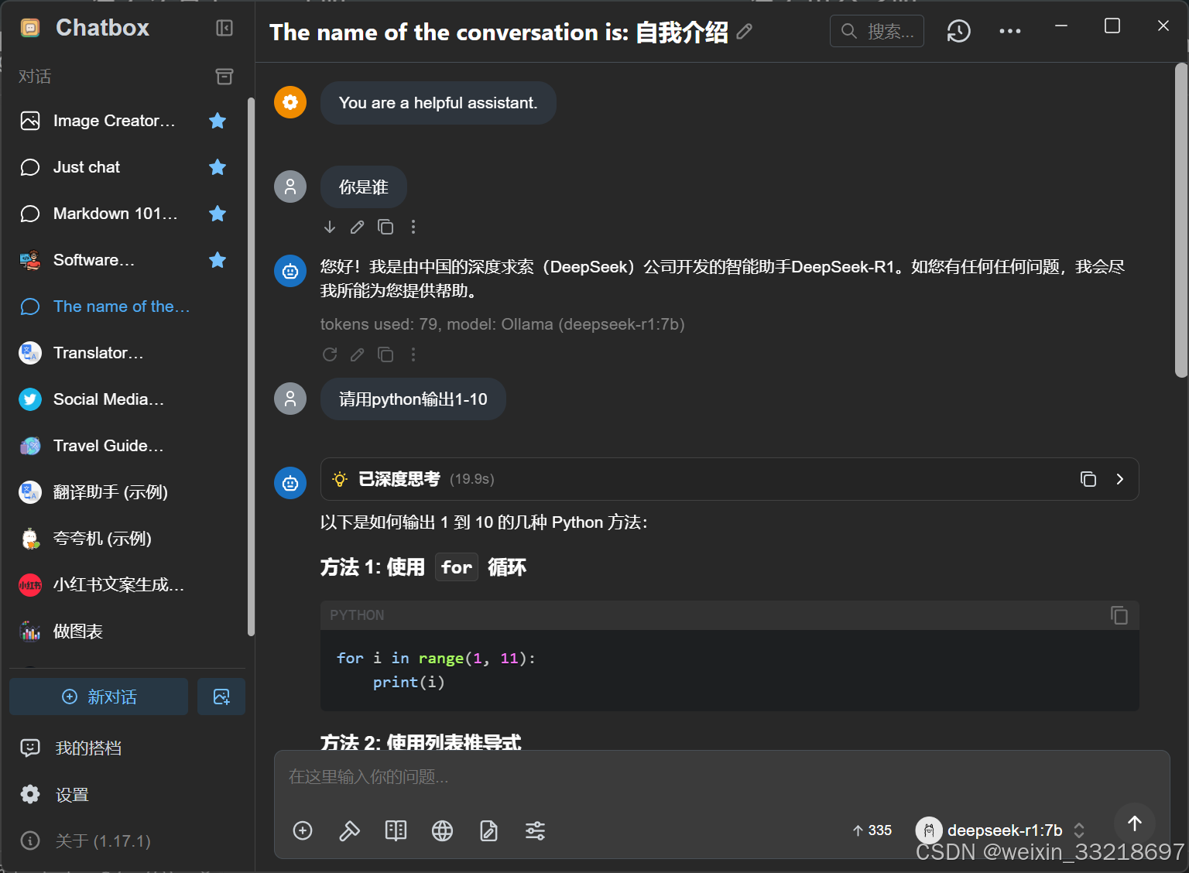The height and width of the screenshot is (873, 1189).
Task: Unstar the Just chat conversation
Action: coord(218,167)
